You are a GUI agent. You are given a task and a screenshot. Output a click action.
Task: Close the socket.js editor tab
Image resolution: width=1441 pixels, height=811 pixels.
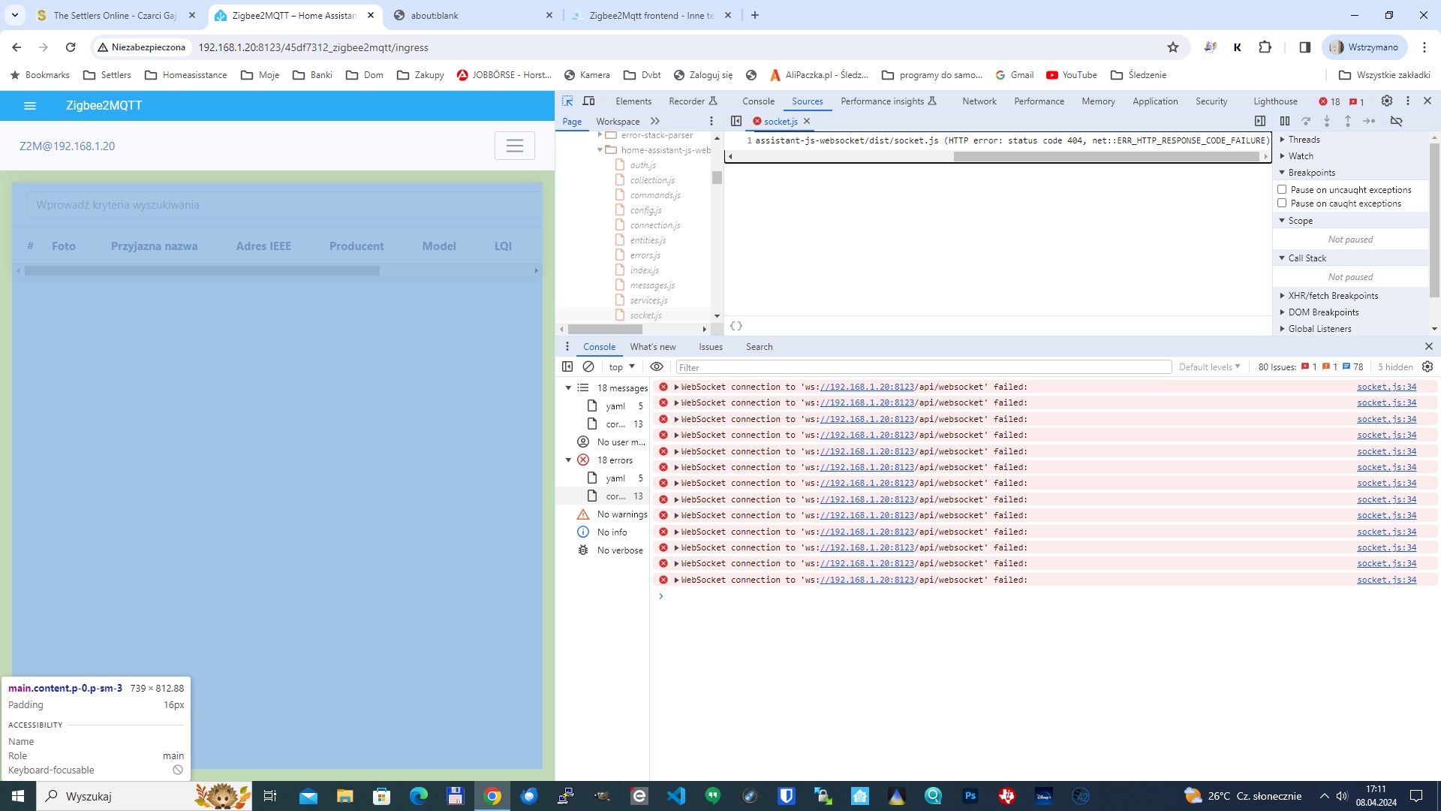(x=807, y=121)
